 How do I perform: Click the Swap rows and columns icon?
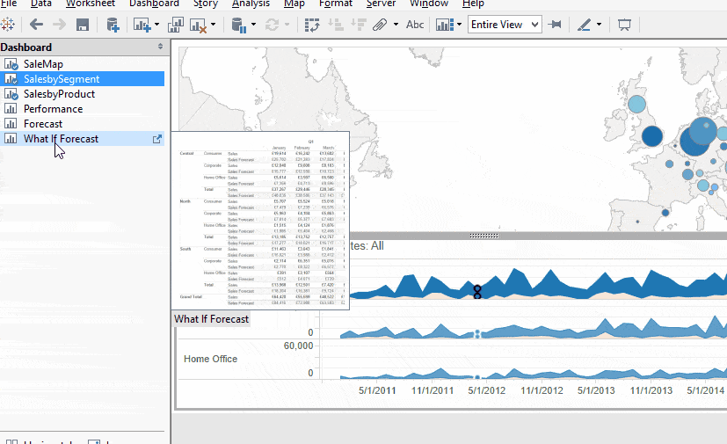(312, 25)
